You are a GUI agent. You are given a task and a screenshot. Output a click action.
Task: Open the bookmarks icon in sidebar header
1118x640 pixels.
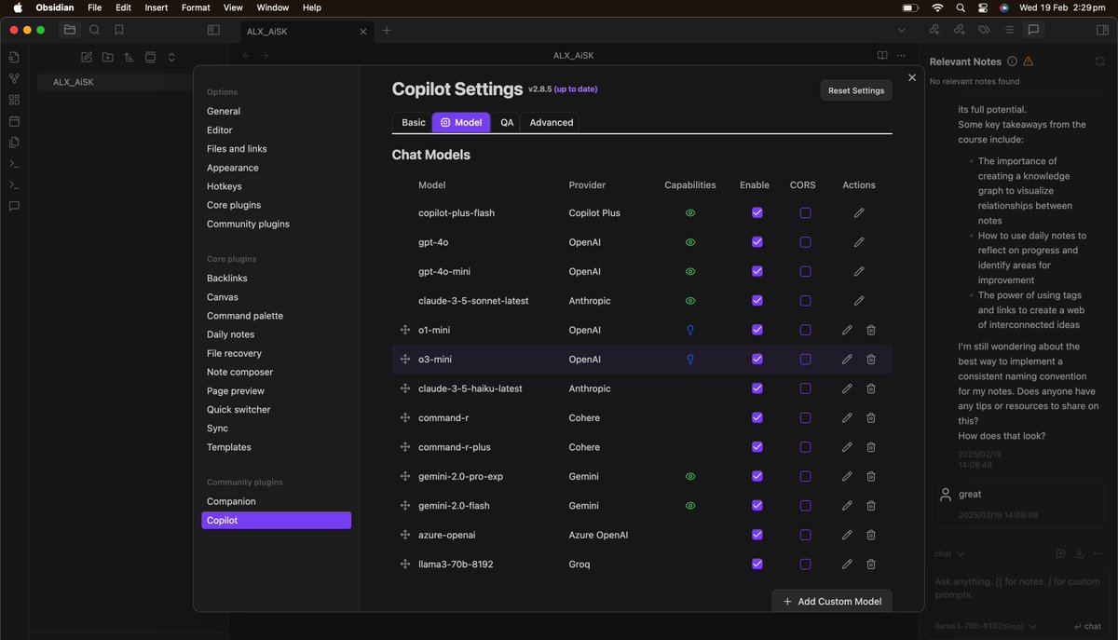[x=118, y=30]
